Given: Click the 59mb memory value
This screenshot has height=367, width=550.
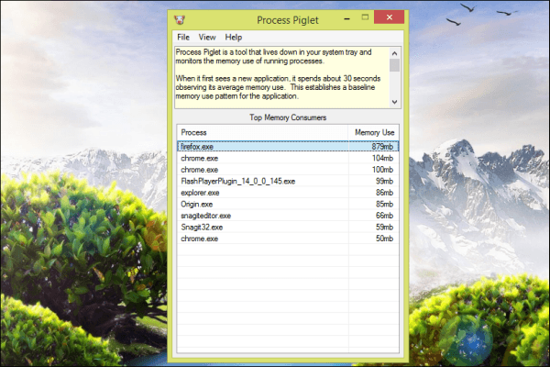Looking at the screenshot, I should [384, 228].
